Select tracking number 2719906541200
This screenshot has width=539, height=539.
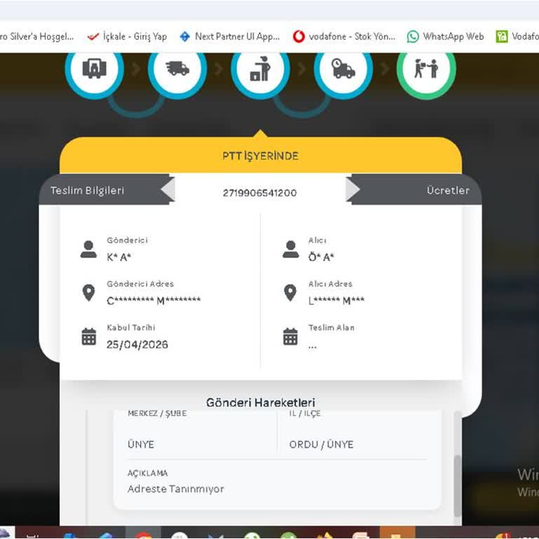pyautogui.click(x=260, y=193)
